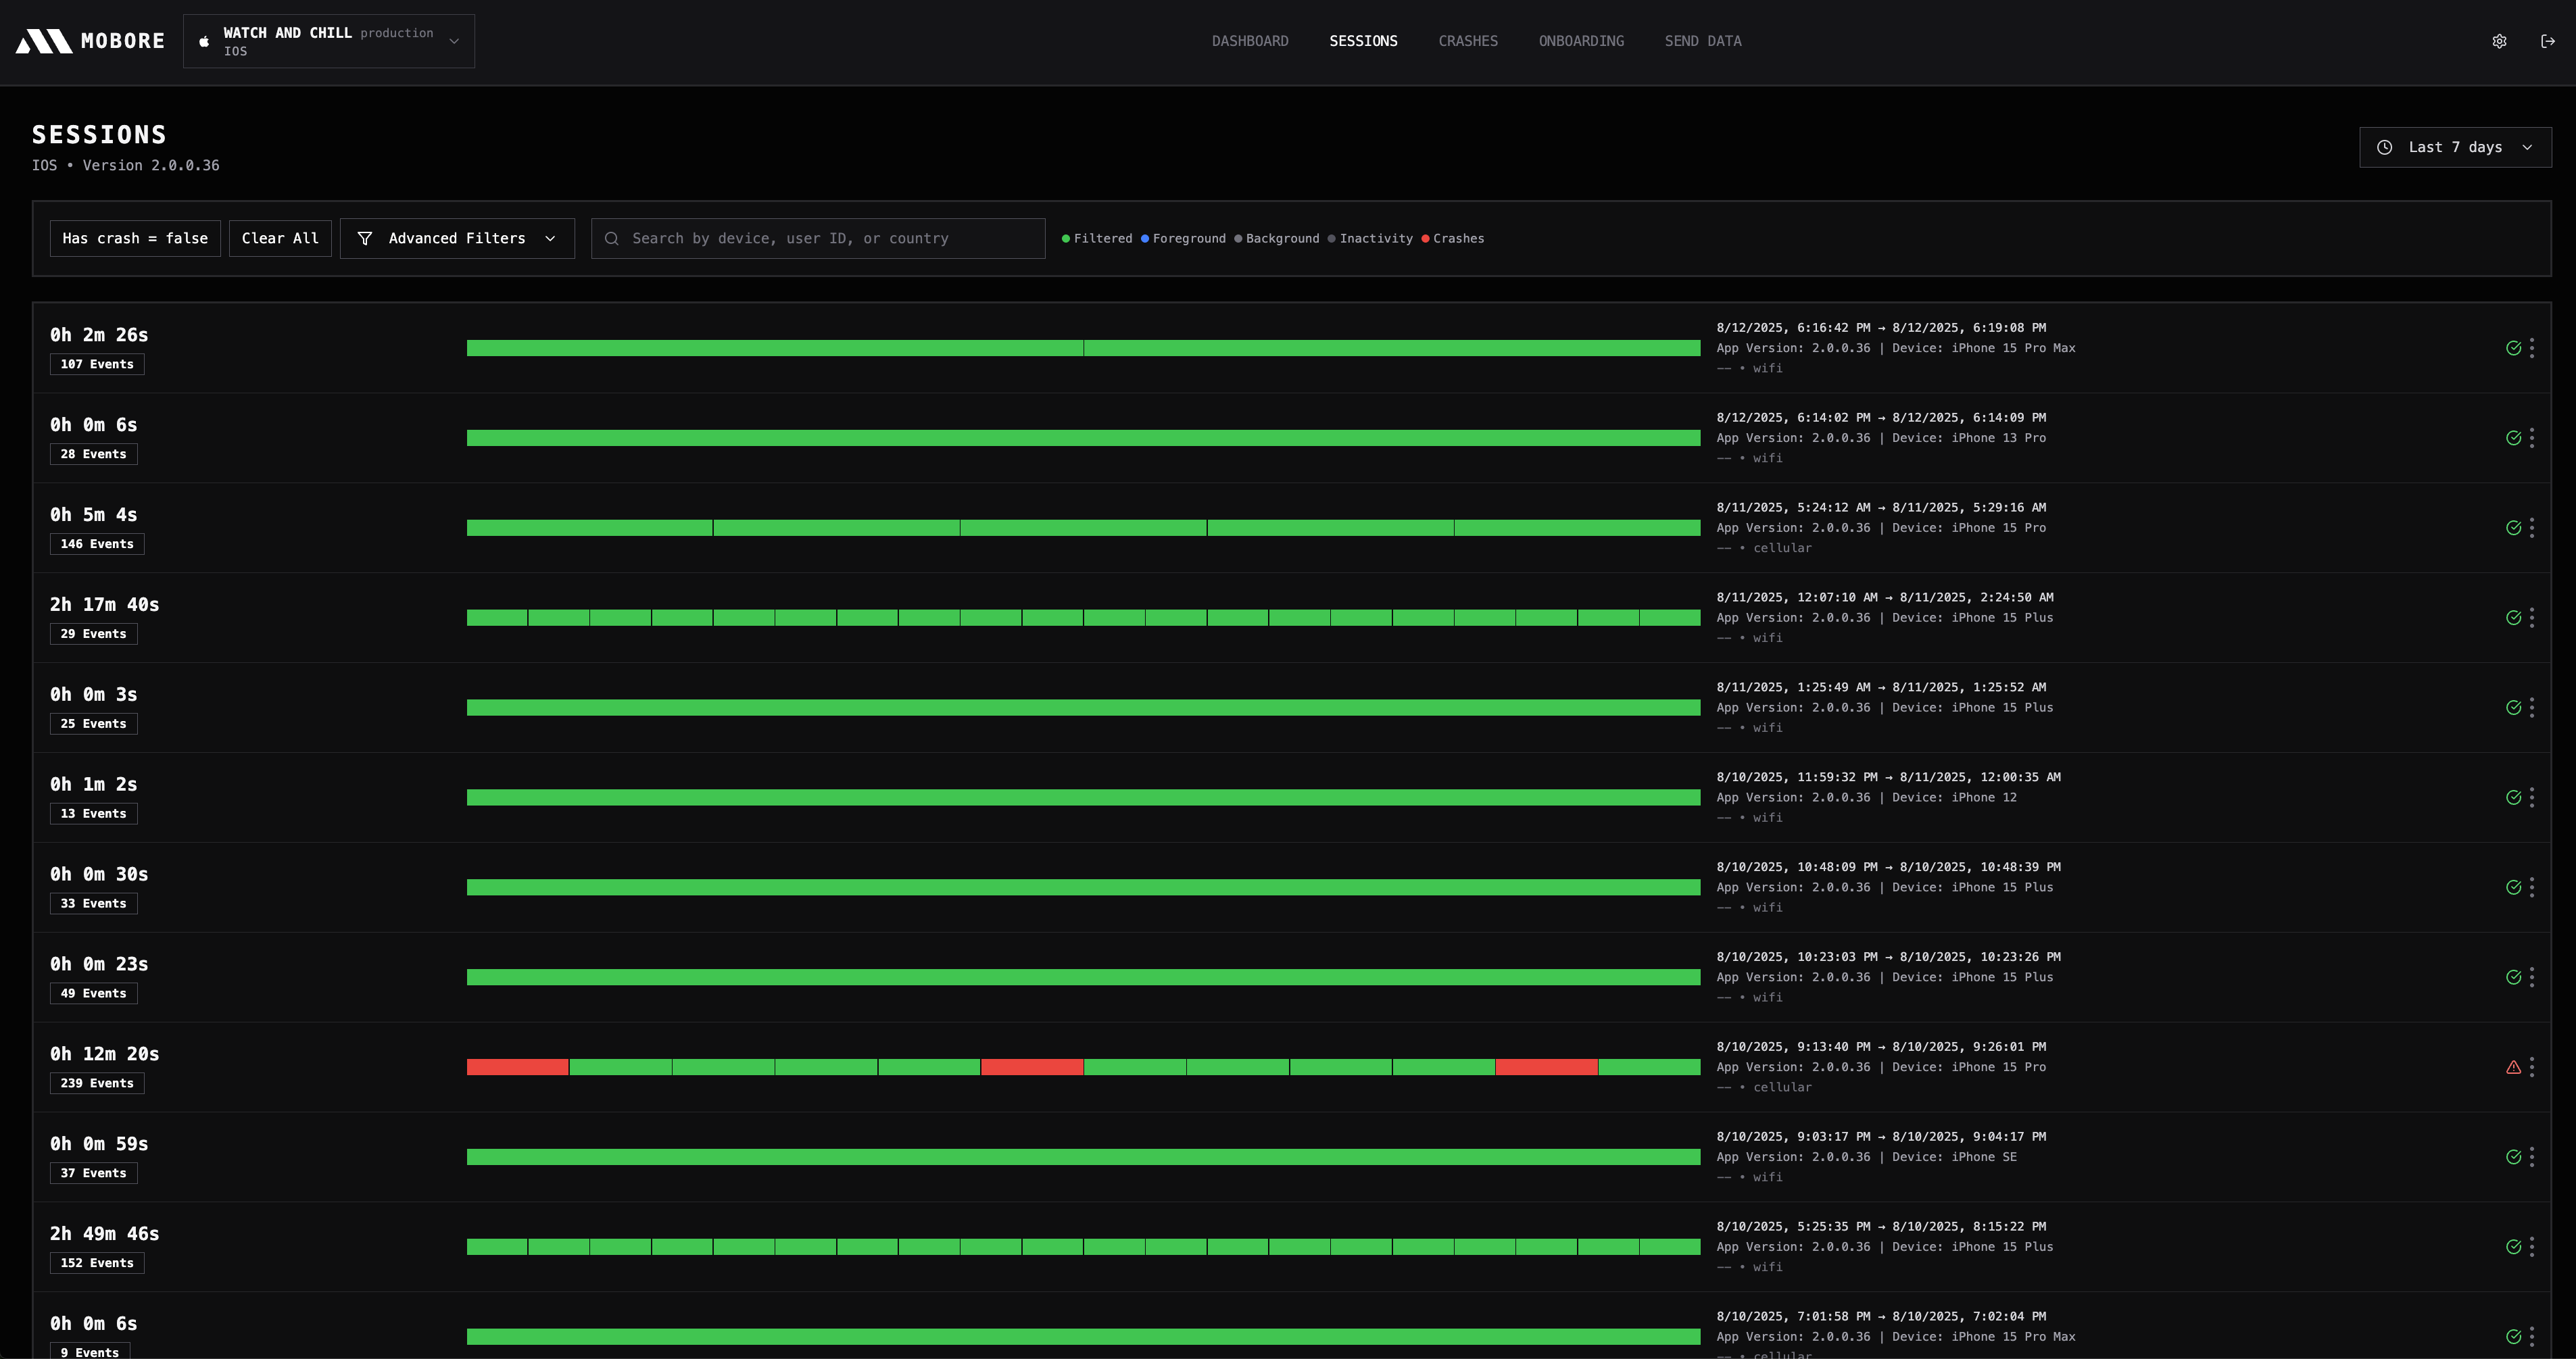Click status check icon for 0h 5m 4s session
The image size is (2576, 1359).
click(2513, 528)
